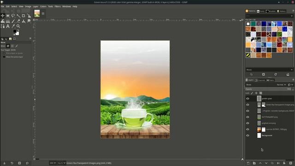Select the Paintbrush tool
295x166 pixels.
pyautogui.click(x=13, y=21)
